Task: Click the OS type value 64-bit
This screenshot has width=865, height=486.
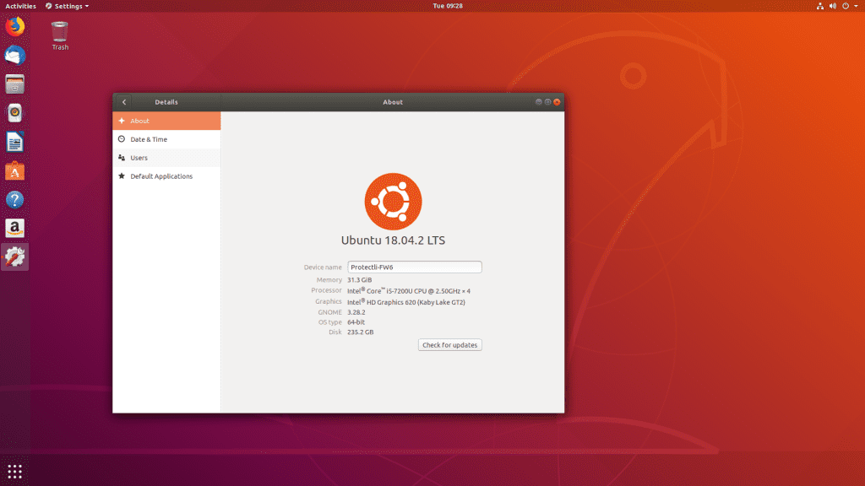Action: tap(356, 322)
